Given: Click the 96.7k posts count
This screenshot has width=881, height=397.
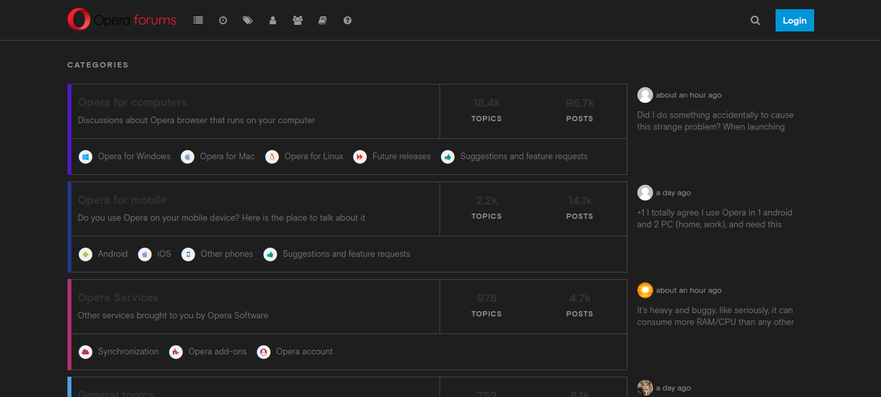Looking at the screenshot, I should coord(580,103).
